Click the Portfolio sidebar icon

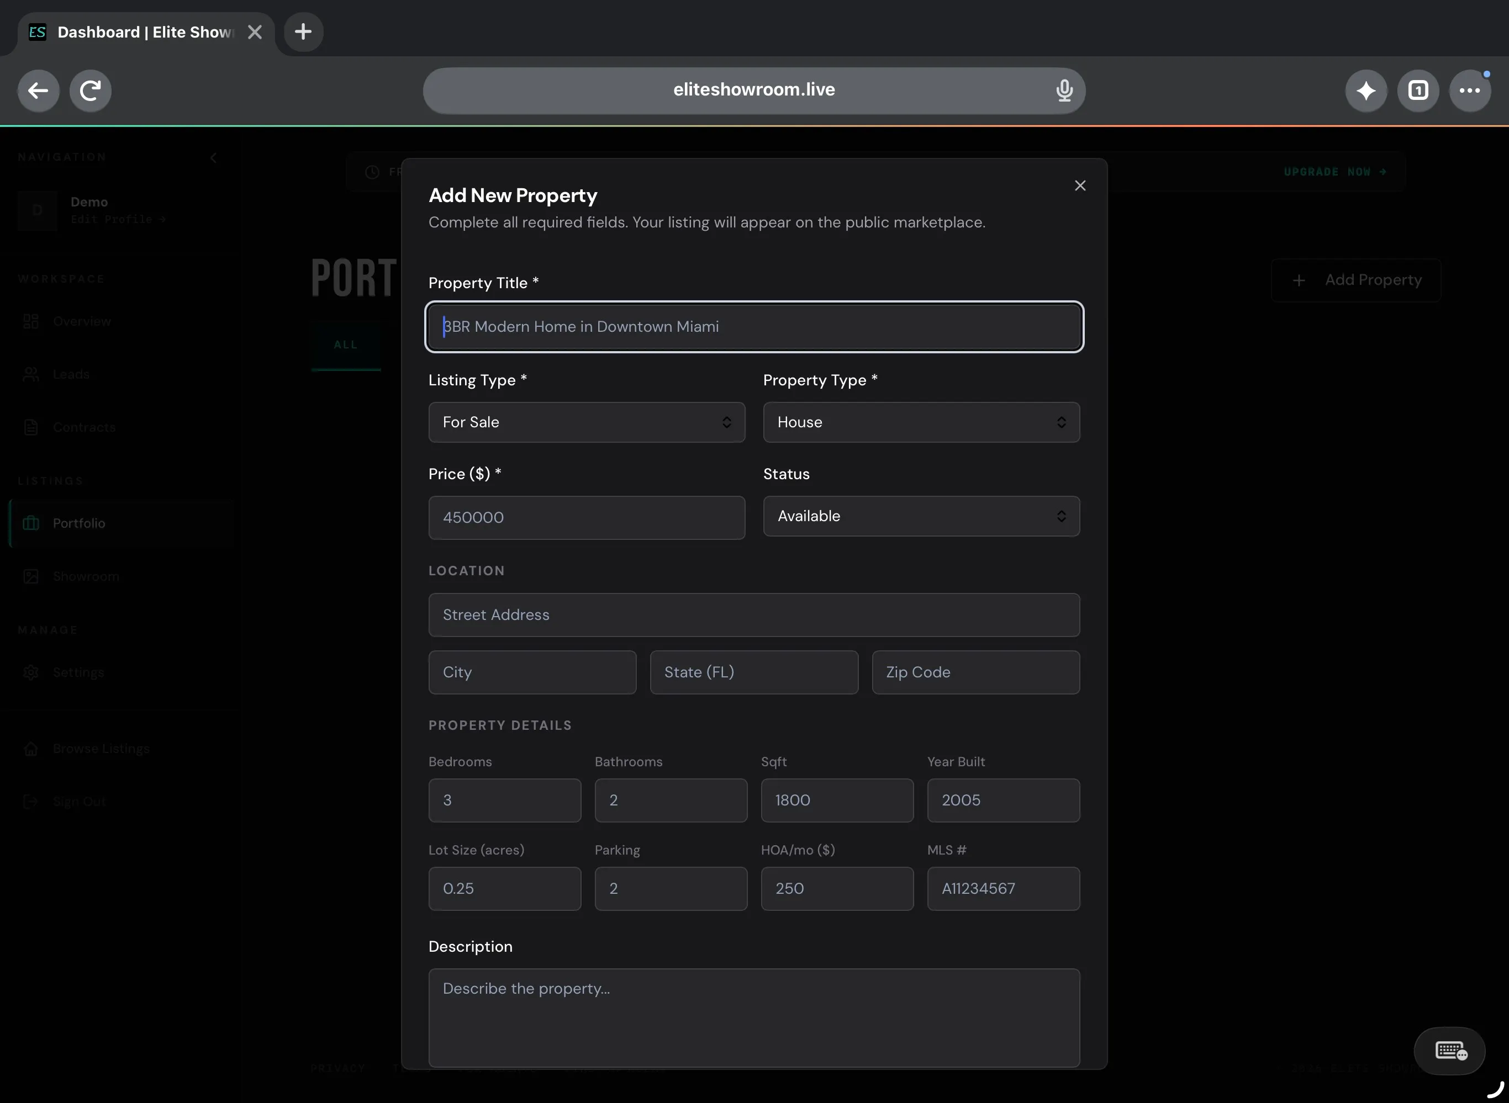click(x=31, y=523)
